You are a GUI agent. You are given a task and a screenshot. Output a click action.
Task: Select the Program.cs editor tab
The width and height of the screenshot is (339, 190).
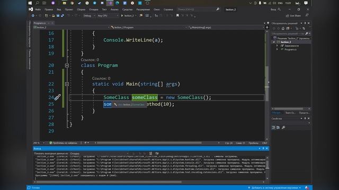[x=40, y=23]
